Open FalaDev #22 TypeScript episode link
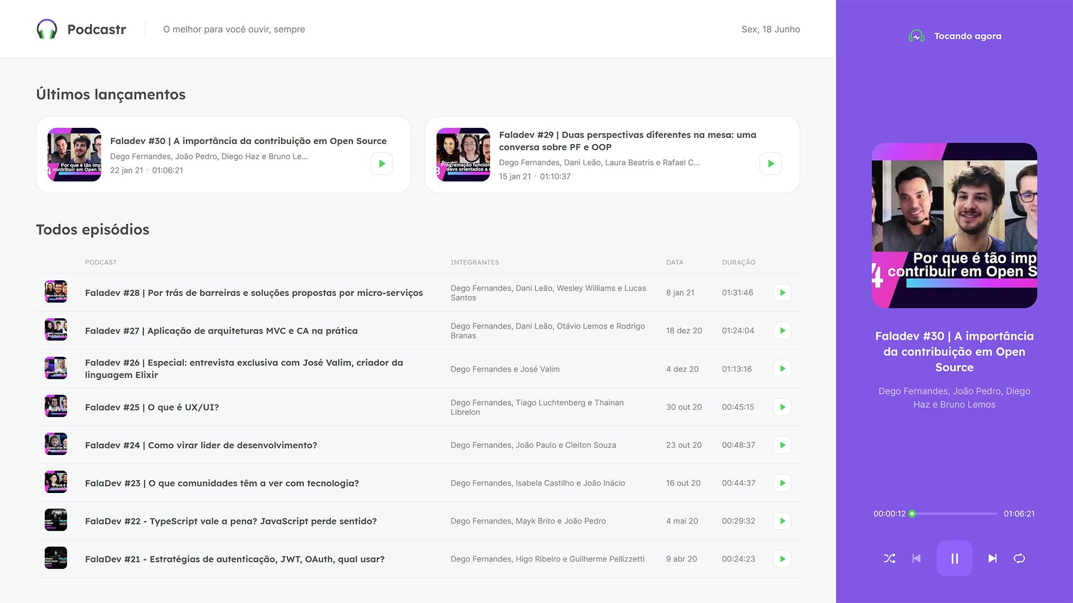Viewport: 1073px width, 603px height. [231, 521]
